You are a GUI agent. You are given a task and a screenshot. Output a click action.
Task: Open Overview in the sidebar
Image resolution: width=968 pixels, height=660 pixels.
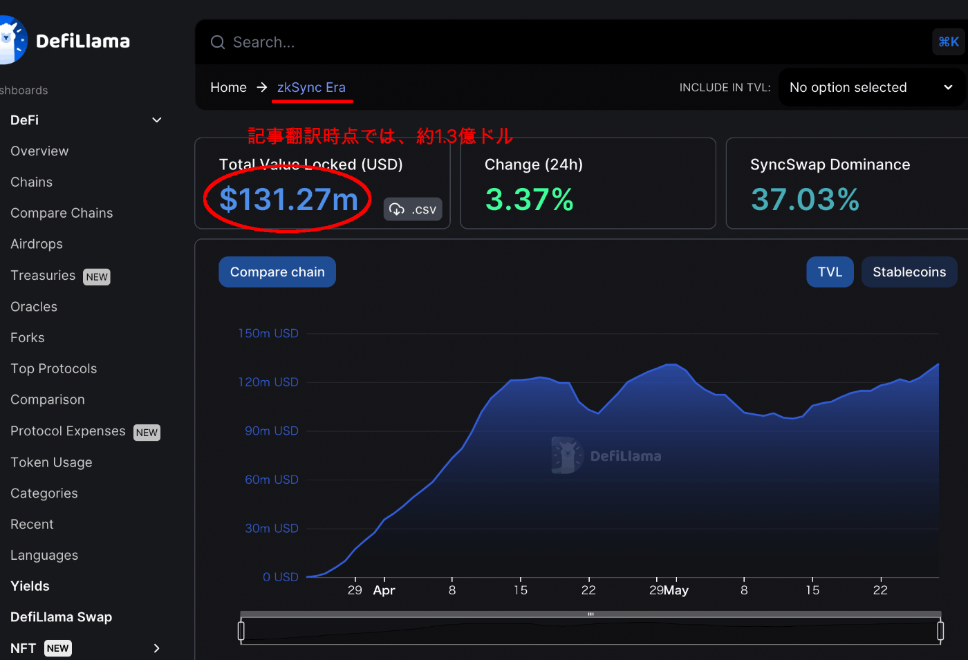click(x=39, y=151)
